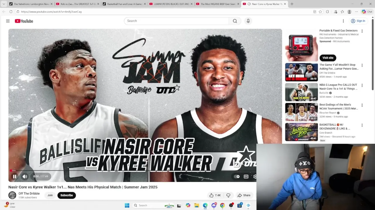
Task: Click the YouTube search magnifier button
Action: pos(235,21)
